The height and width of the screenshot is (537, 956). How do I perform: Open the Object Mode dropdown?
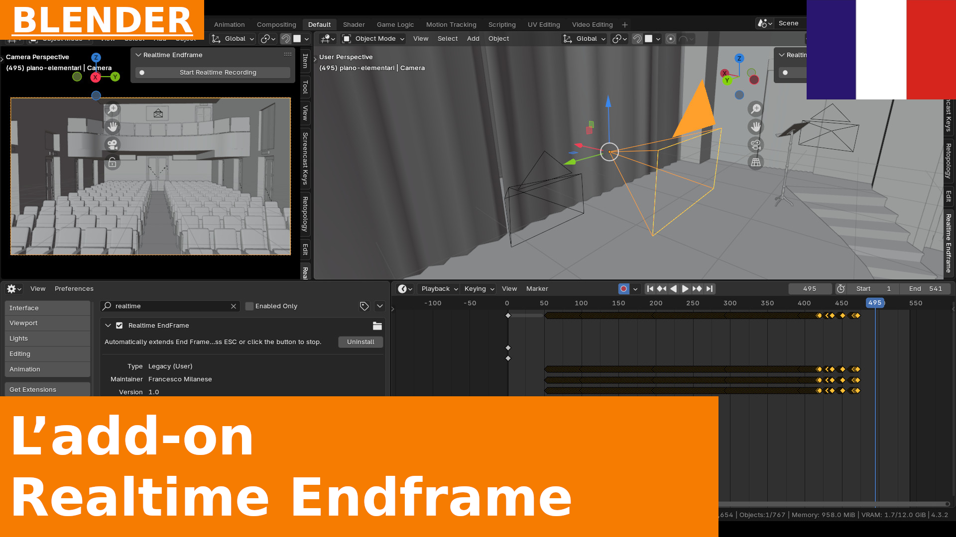373,39
